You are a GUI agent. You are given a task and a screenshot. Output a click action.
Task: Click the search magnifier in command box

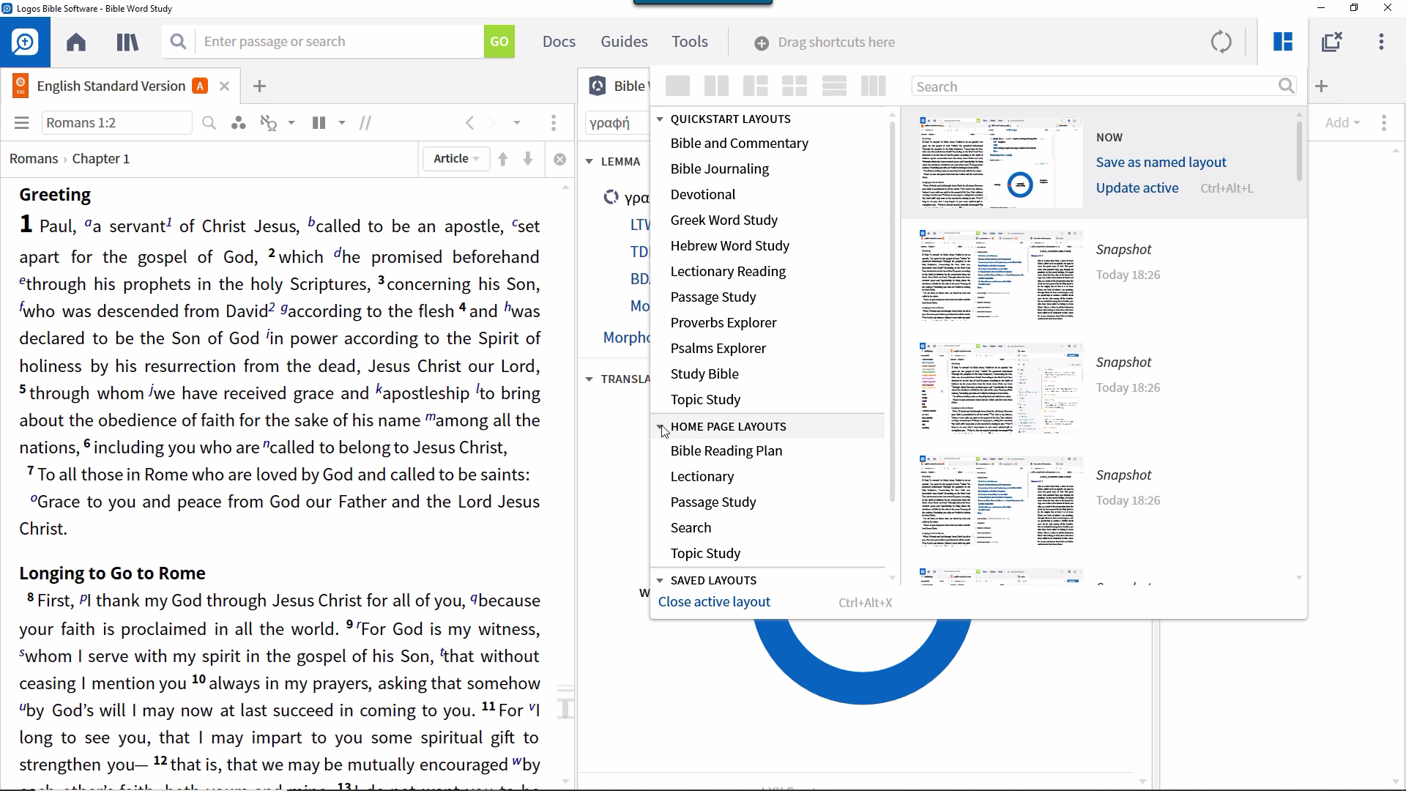pos(178,42)
